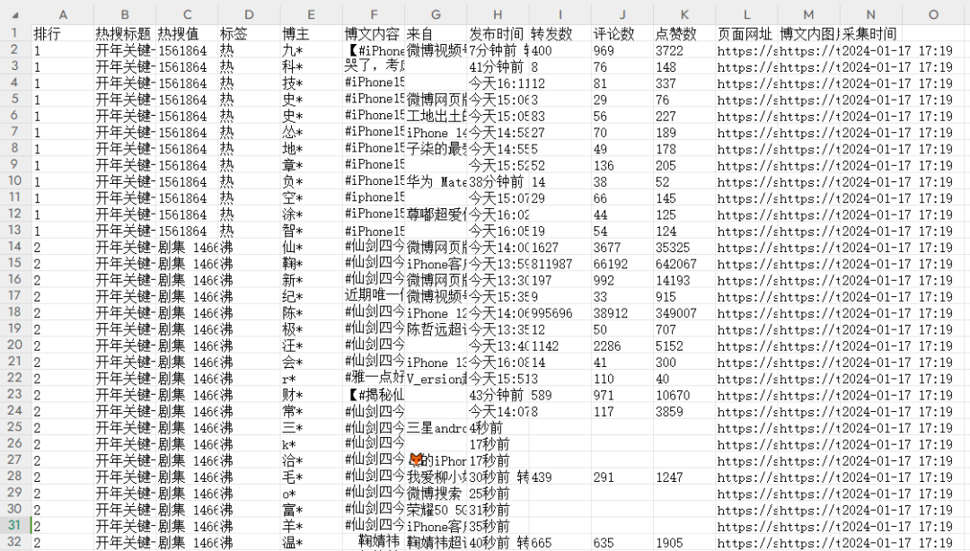Image resolution: width=970 pixels, height=551 pixels.
Task: Select cell with 科* blogger
Action: 311,66
